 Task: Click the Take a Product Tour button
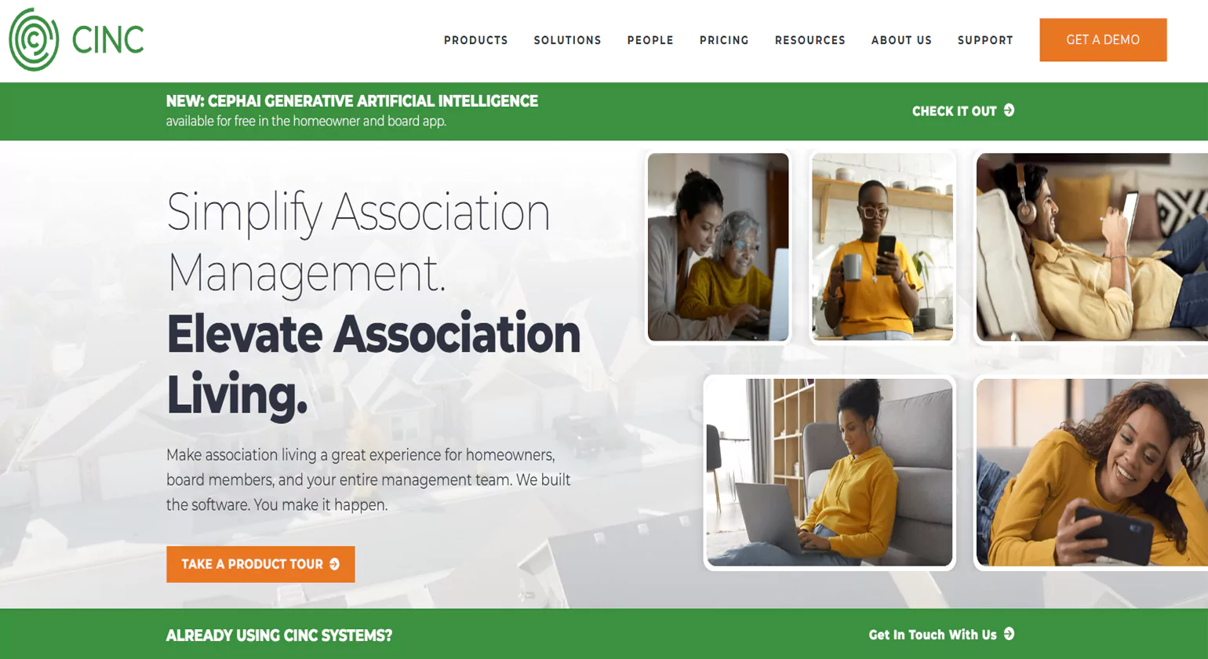tap(260, 564)
